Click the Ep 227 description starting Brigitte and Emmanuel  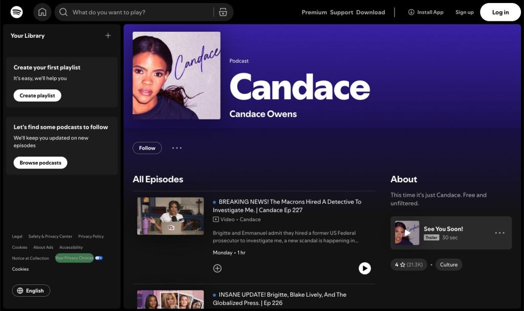[x=286, y=236]
